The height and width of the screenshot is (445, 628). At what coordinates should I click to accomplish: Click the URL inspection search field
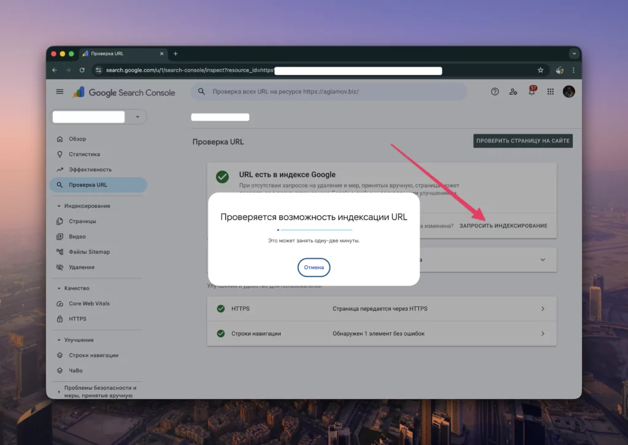coord(329,92)
